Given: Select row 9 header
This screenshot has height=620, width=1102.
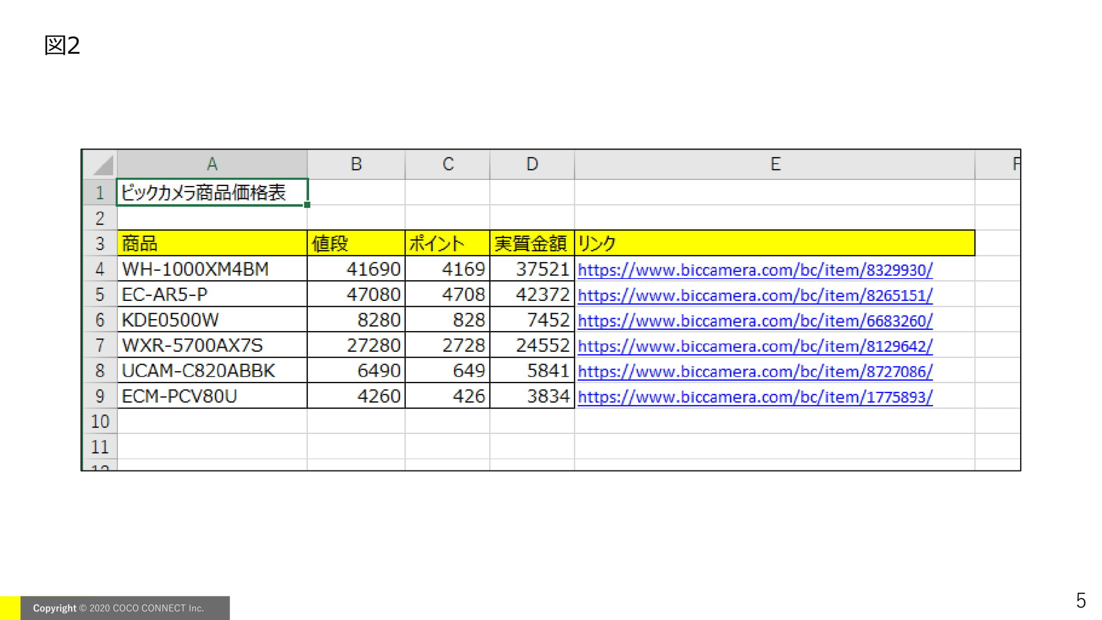Looking at the screenshot, I should (100, 396).
